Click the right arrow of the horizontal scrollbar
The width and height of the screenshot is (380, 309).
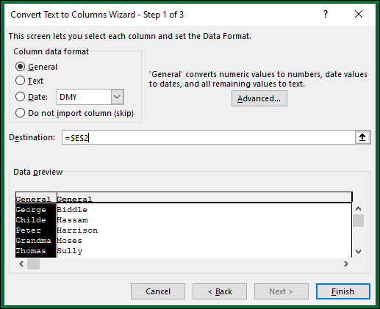[345, 264]
